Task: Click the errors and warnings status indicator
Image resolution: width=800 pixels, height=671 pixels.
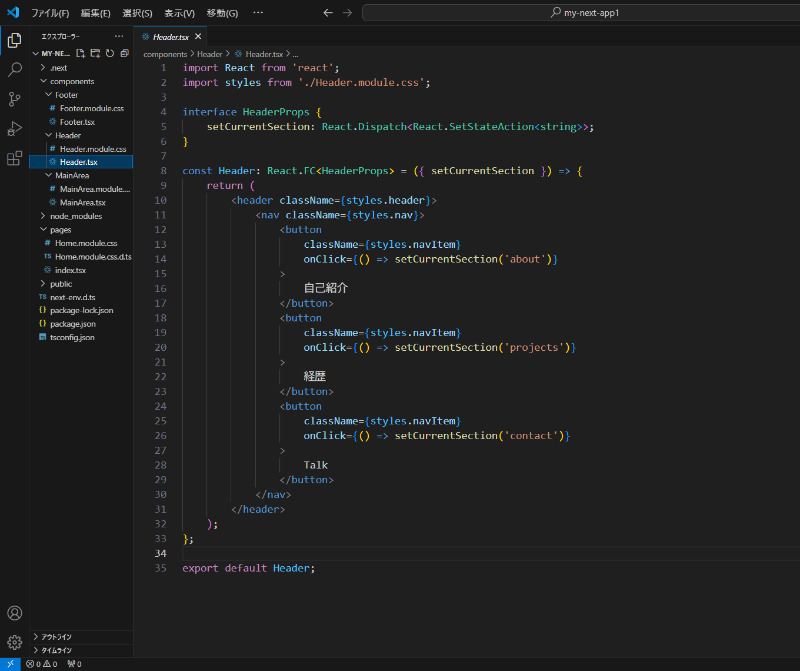Action: tap(42, 664)
